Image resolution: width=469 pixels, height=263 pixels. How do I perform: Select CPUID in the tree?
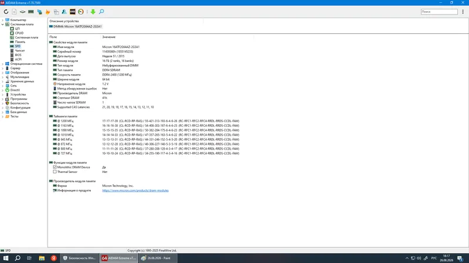[x=19, y=33]
